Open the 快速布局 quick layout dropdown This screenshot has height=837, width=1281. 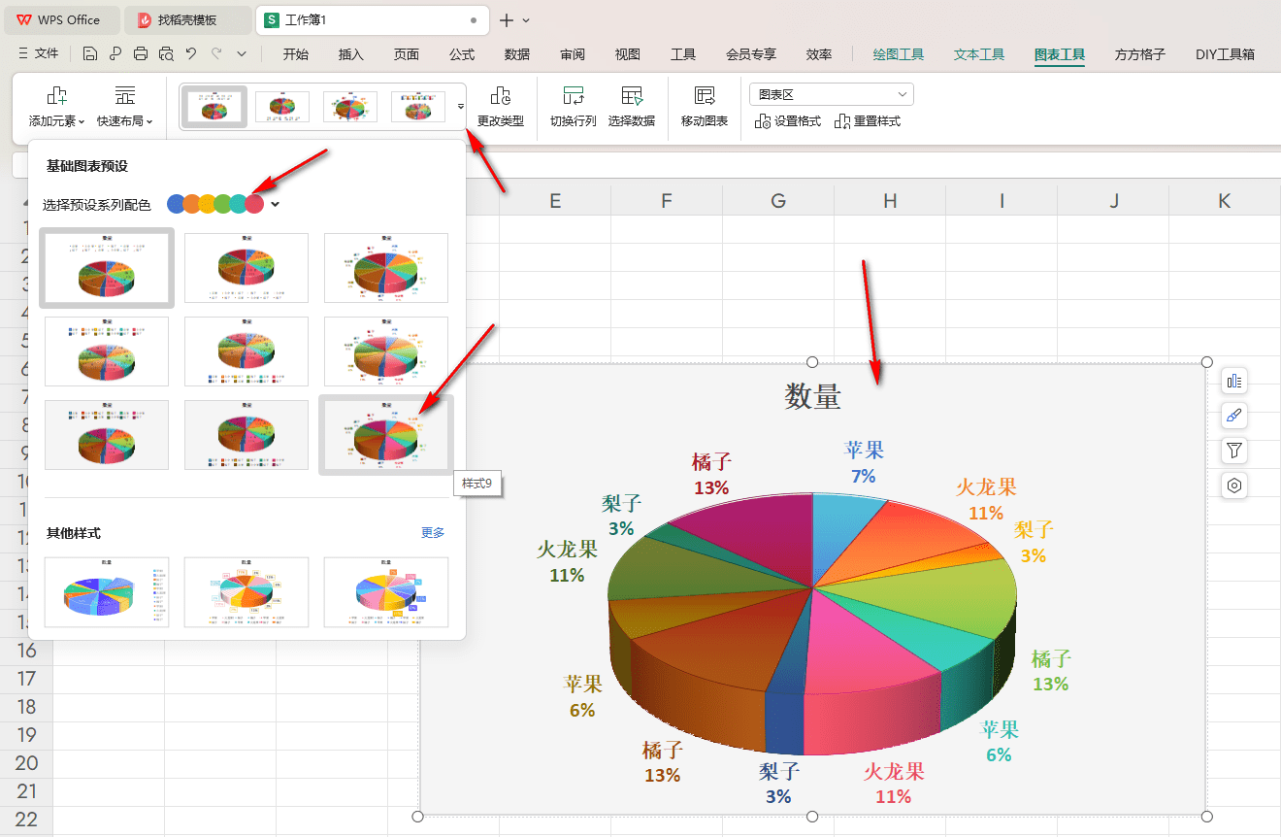tap(124, 121)
